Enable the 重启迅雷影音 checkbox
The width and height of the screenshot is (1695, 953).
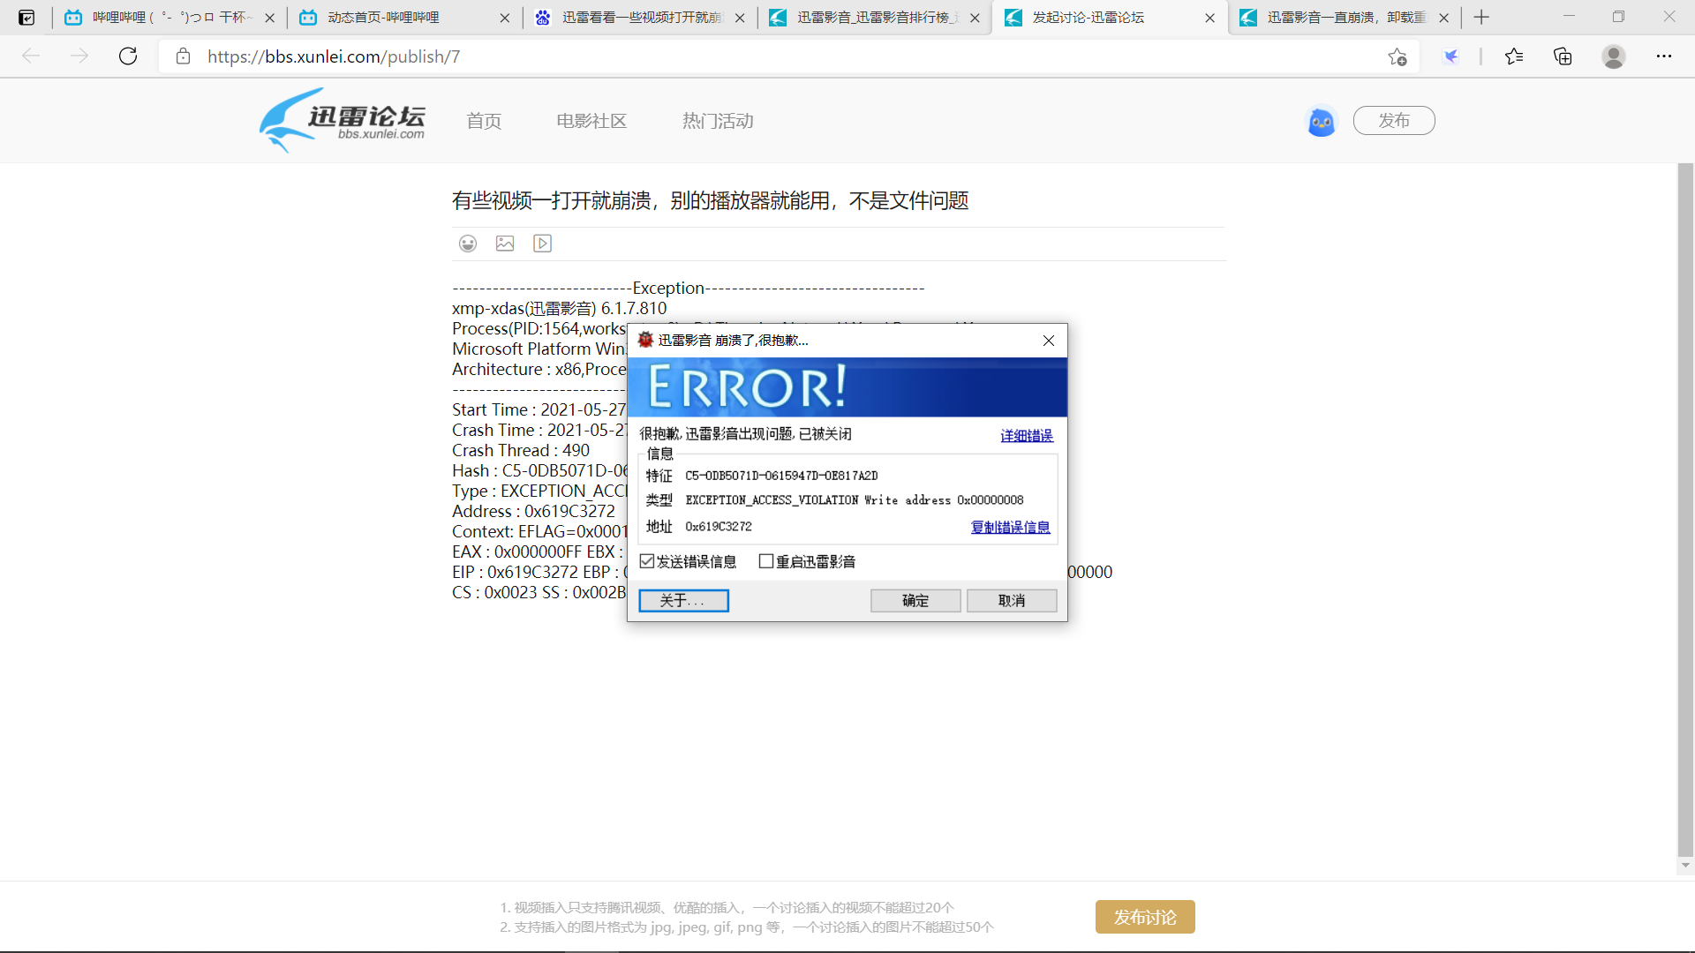pyautogui.click(x=765, y=560)
